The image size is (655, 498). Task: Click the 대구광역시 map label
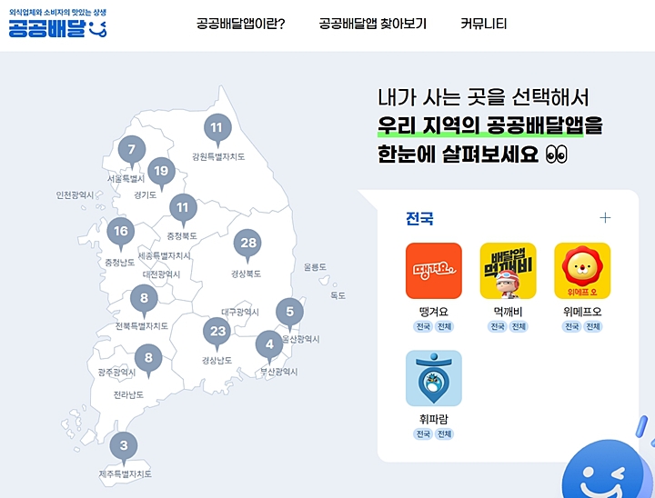pyautogui.click(x=240, y=312)
